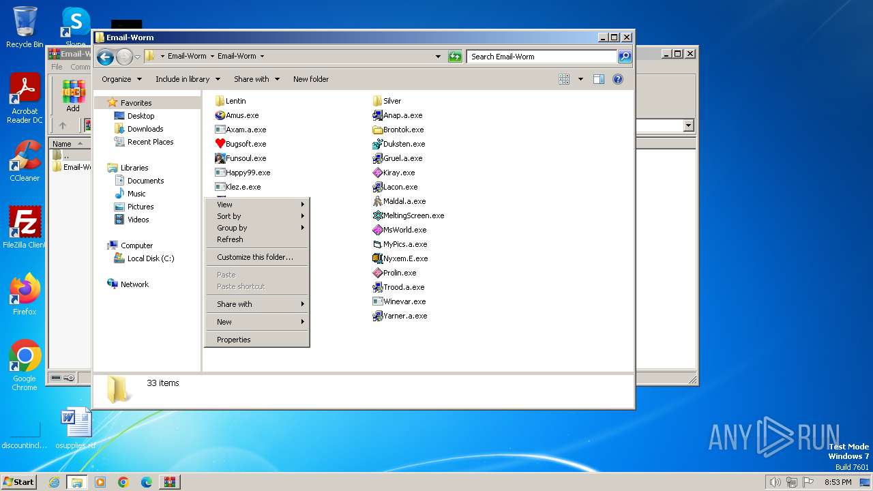The width and height of the screenshot is (873, 491).
Task: Open the Explorer help button
Action: point(618,79)
